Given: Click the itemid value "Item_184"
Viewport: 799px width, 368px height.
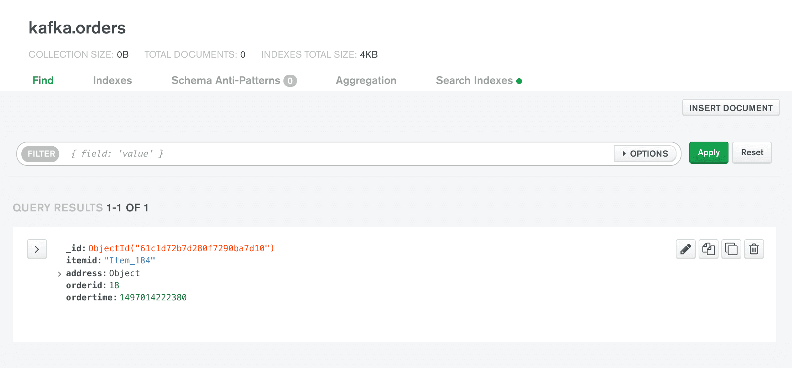Looking at the screenshot, I should 129,261.
